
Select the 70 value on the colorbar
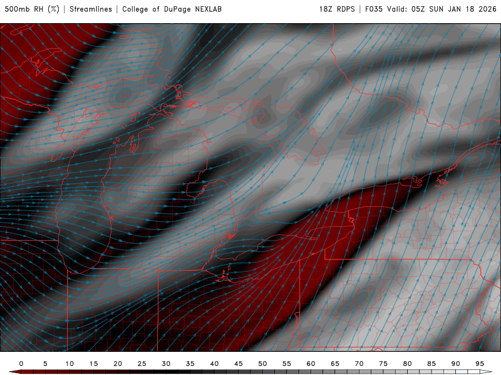pos(359,364)
